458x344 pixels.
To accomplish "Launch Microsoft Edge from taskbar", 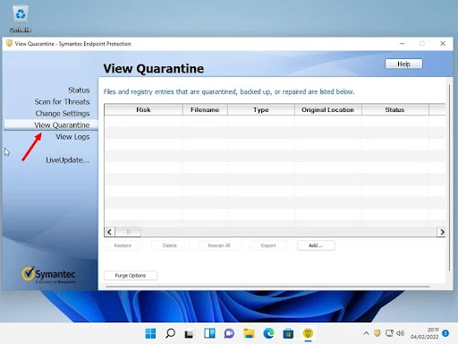I will (268, 333).
